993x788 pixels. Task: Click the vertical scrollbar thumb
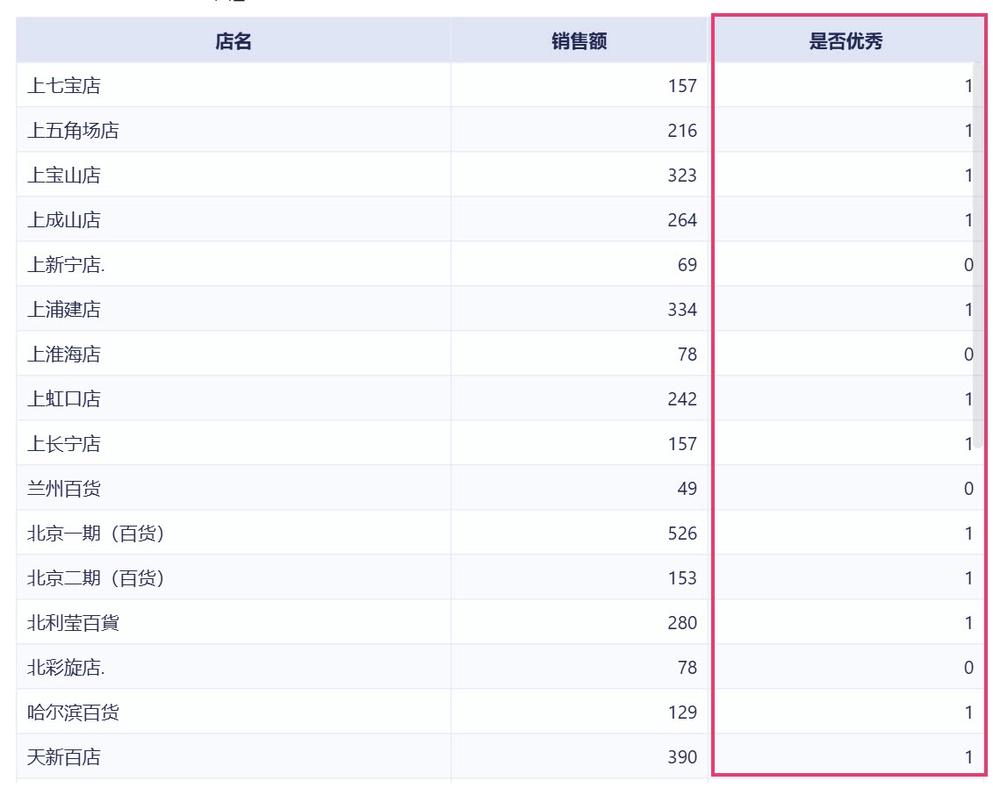(978, 254)
